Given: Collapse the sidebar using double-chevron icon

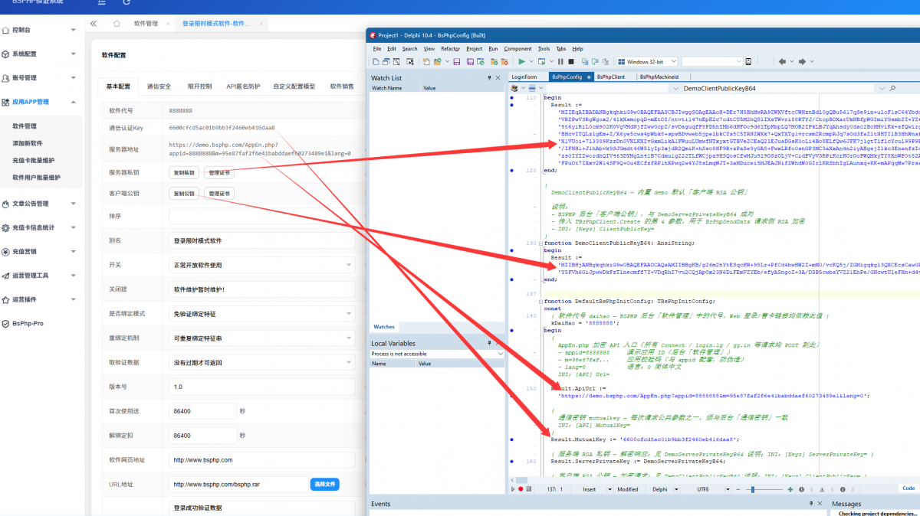Looking at the screenshot, I should (x=94, y=24).
